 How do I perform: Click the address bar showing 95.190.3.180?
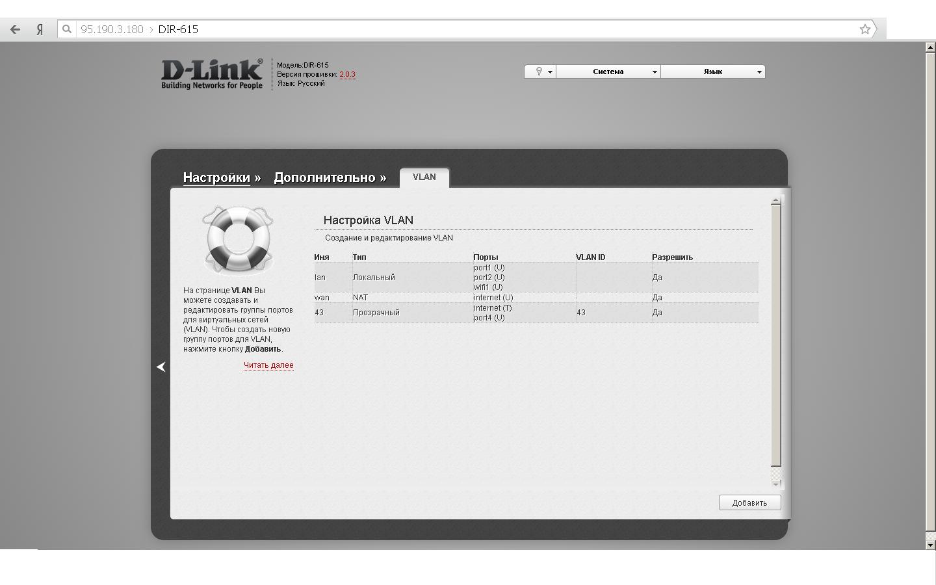pyautogui.click(x=468, y=29)
